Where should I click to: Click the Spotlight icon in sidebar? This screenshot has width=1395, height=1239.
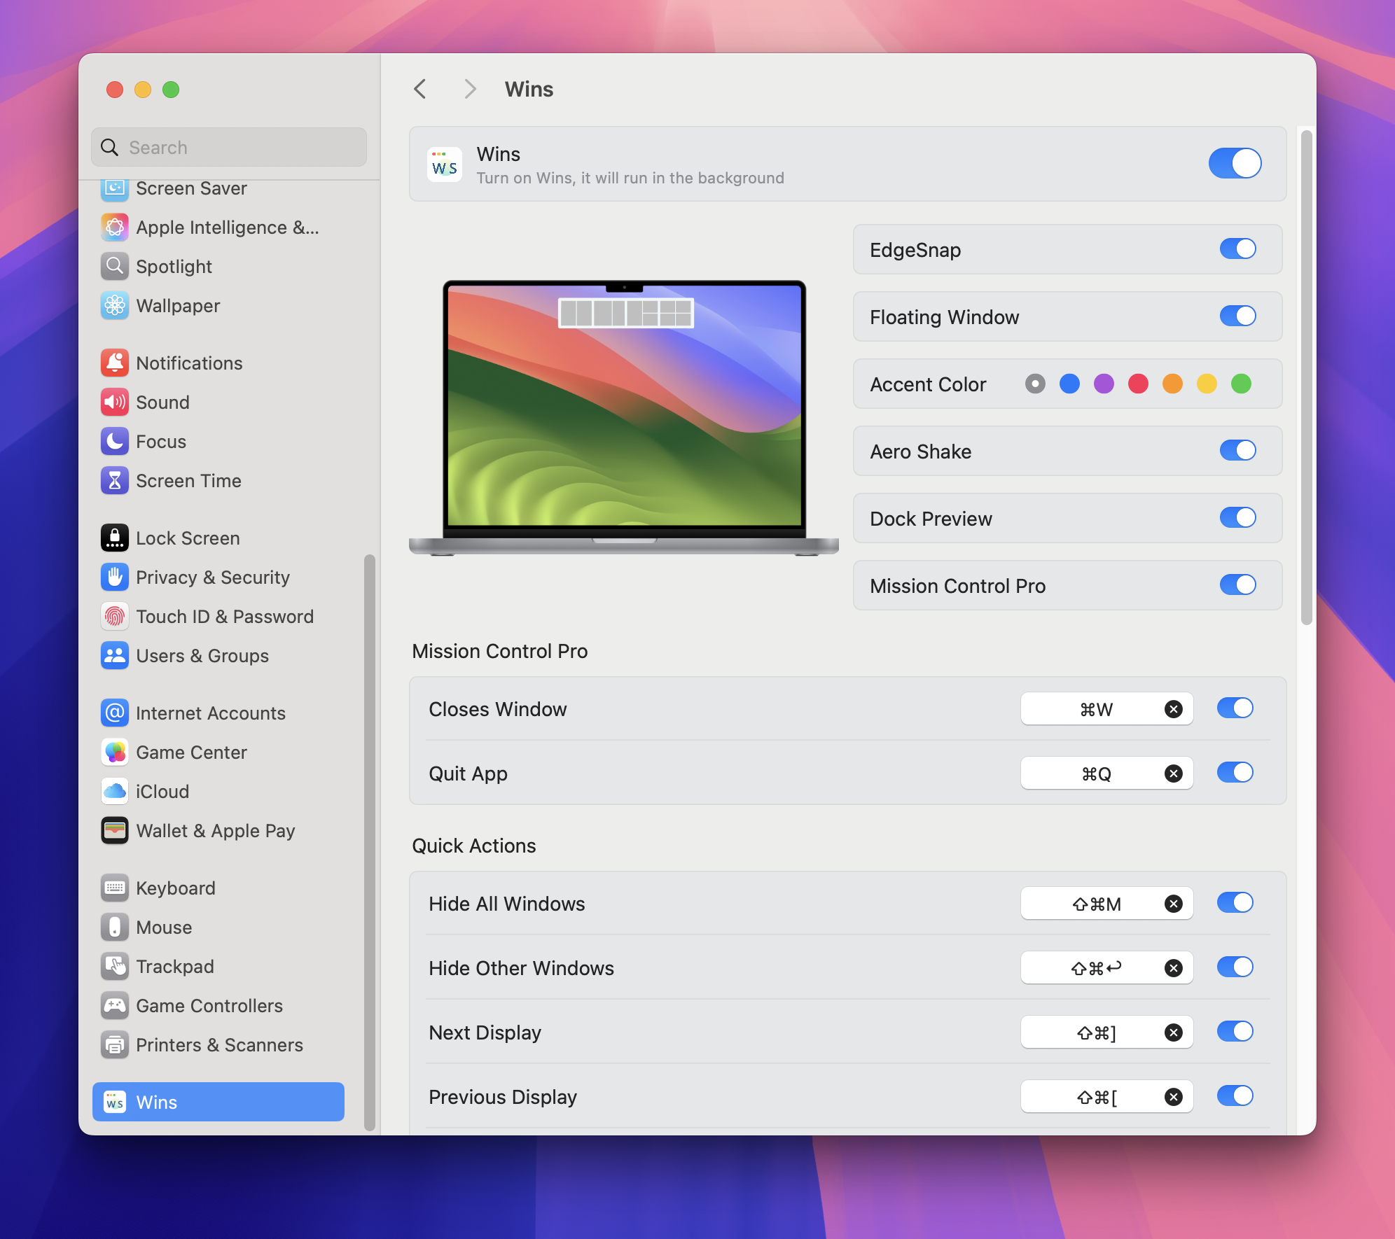point(116,265)
